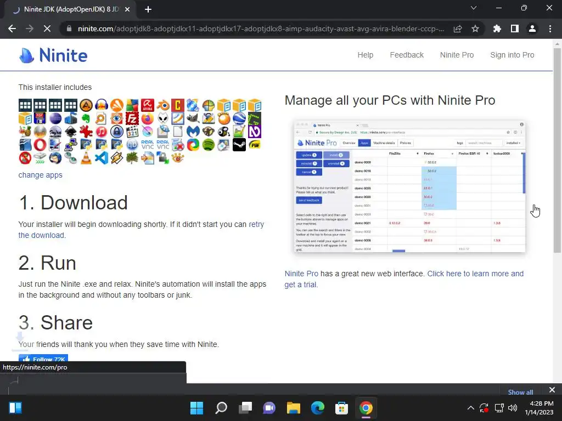Click the K-Lite Codecs 321 icon
The height and width of the screenshot is (421, 562).
coord(132,132)
